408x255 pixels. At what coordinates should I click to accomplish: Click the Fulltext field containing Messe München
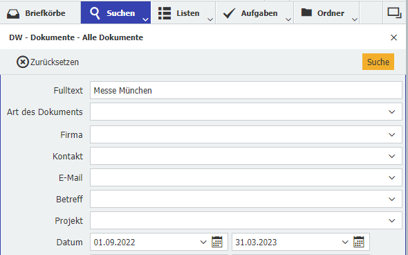pyautogui.click(x=246, y=90)
